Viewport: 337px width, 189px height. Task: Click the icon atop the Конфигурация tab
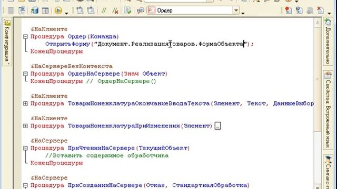7,23
